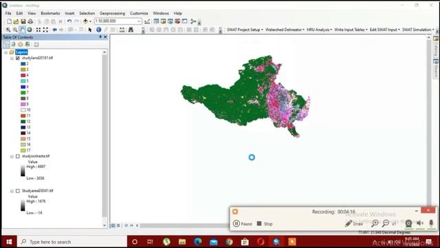Open HRU Analysis menu
Image resolution: width=440 pixels, height=248 pixels.
pos(319,30)
